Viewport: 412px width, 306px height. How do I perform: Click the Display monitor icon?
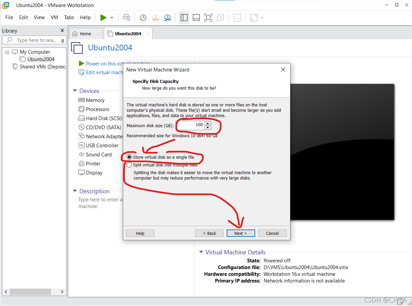(x=82, y=173)
